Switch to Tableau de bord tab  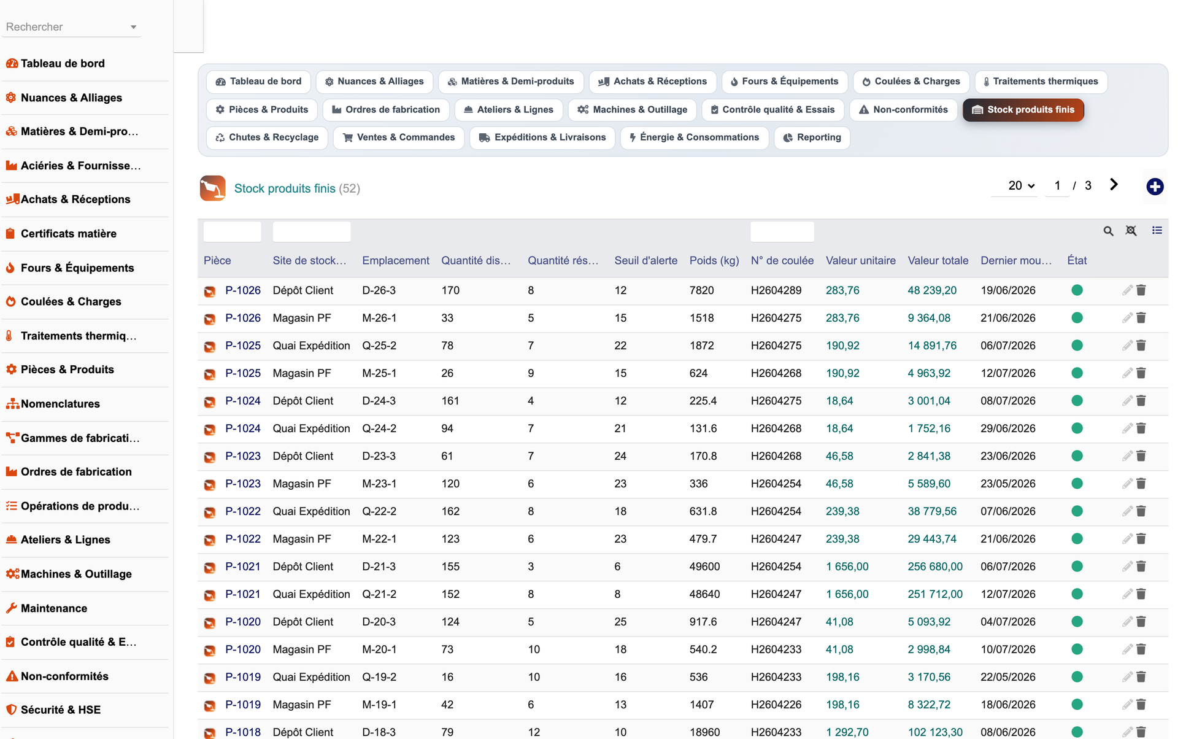tap(258, 81)
